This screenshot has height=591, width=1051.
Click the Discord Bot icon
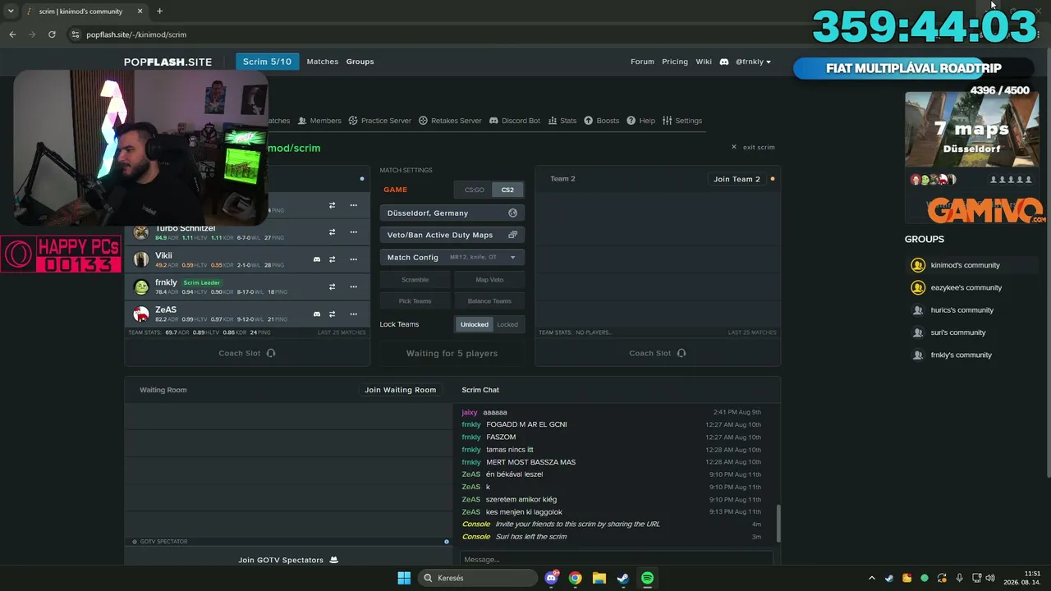tap(493, 121)
